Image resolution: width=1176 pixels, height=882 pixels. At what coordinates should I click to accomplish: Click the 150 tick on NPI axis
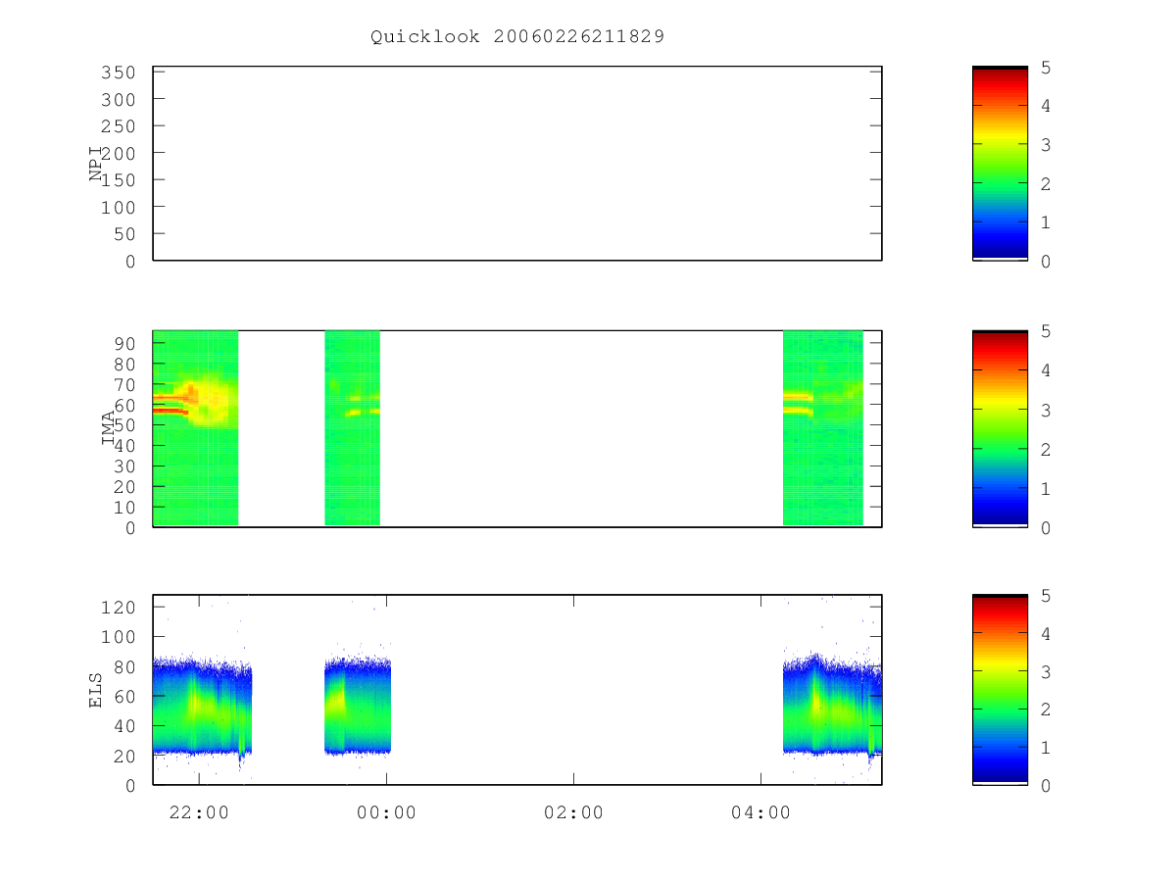click(x=118, y=180)
